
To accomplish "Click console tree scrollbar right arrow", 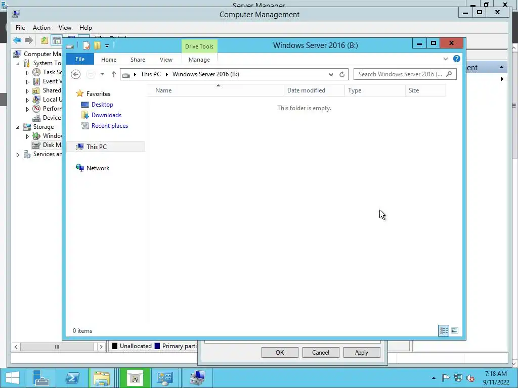I will [x=101, y=347].
